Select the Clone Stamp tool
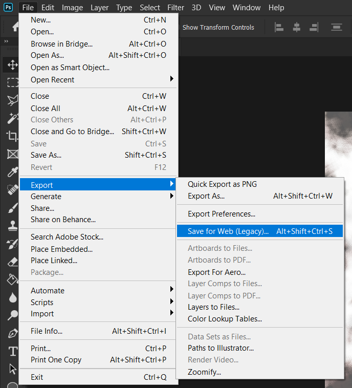The image size is (352, 388). (12, 226)
